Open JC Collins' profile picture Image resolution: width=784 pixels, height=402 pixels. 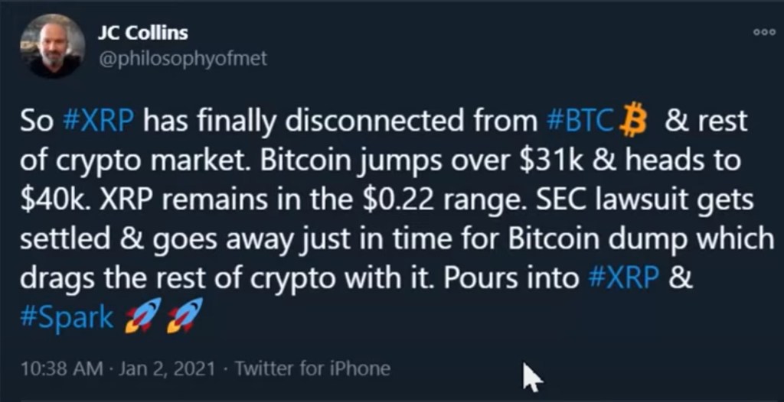pyautogui.click(x=51, y=46)
